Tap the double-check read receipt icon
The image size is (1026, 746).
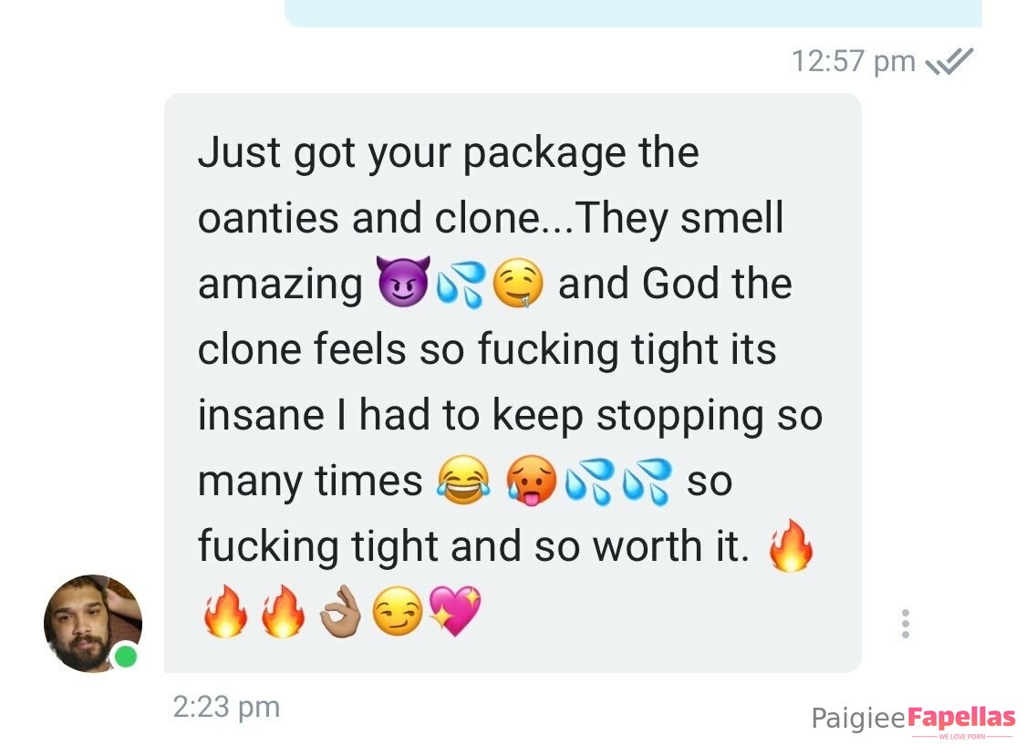click(949, 61)
